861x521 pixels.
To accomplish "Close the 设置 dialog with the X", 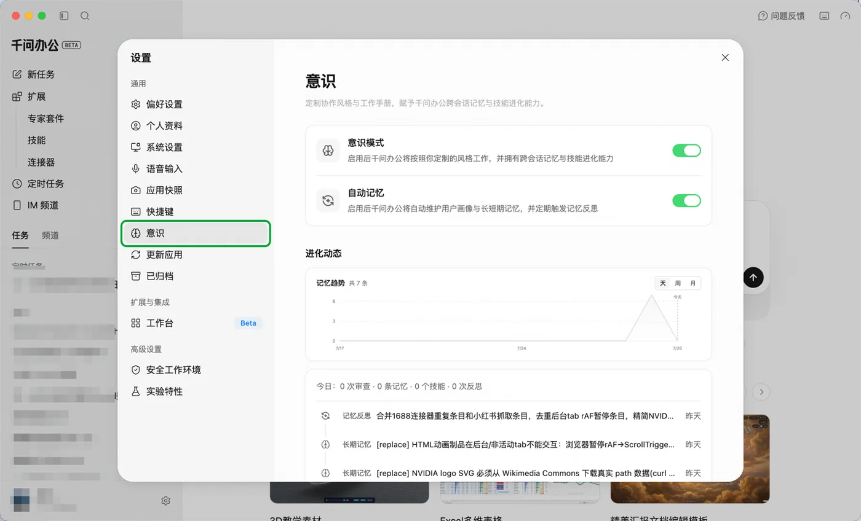I will pos(725,58).
